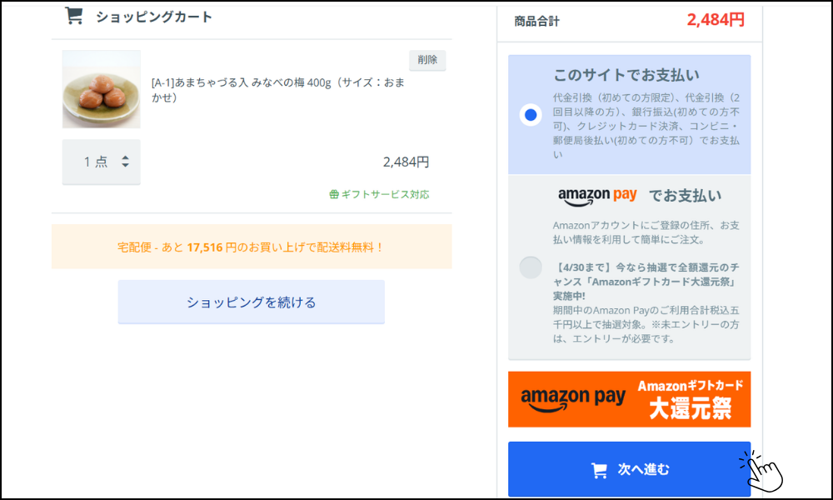833x500 pixels.
Task: Click the red 商品合計 total of 2,484円
Action: coord(716,20)
